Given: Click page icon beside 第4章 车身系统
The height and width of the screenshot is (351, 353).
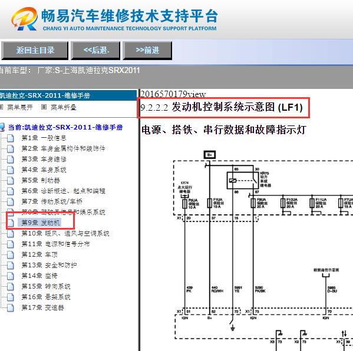Looking at the screenshot, I should (11, 170).
